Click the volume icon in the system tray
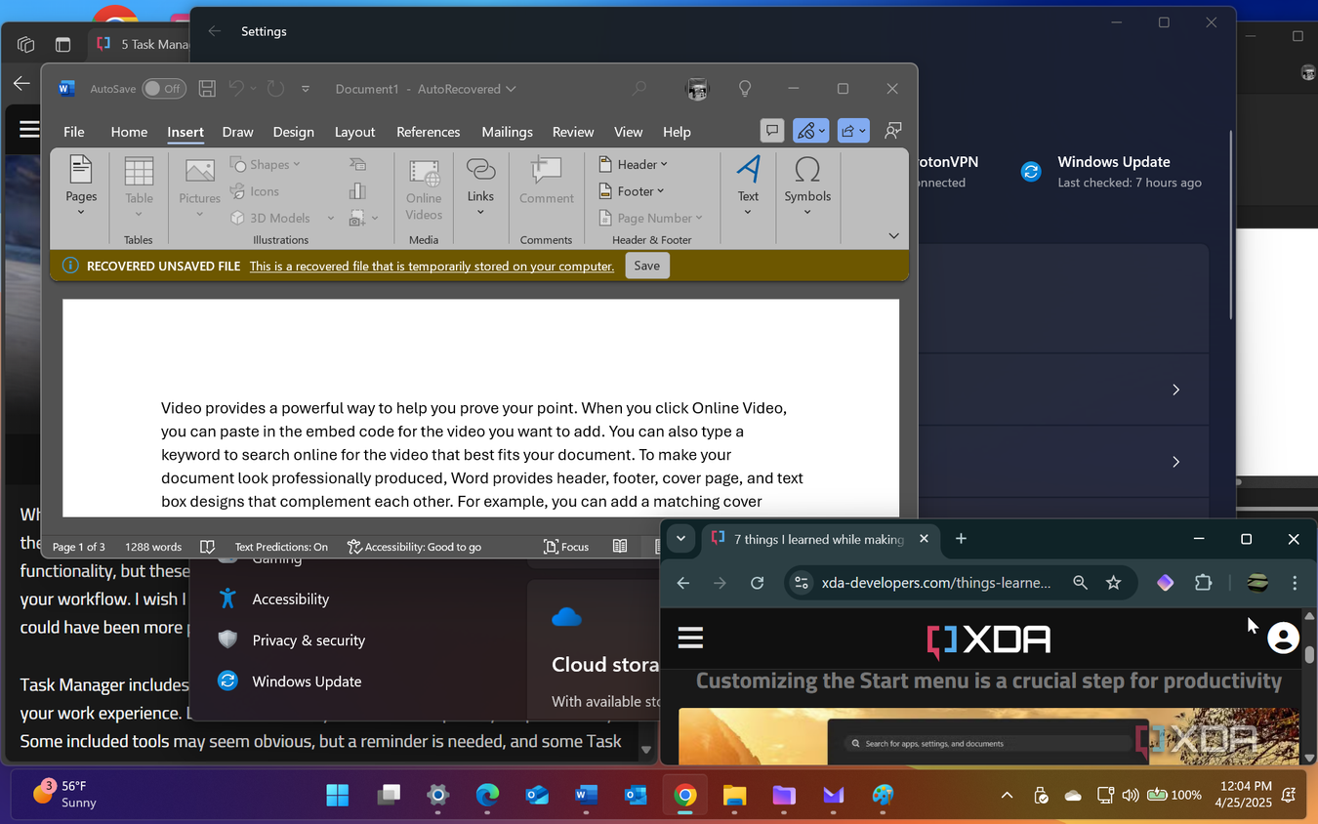This screenshot has height=824, width=1318. [1131, 795]
